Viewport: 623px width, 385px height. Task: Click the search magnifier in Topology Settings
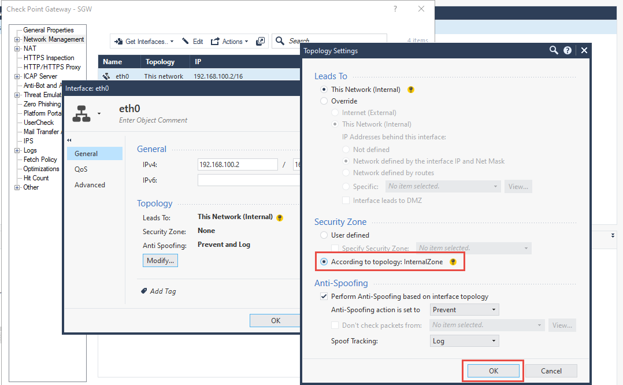coord(554,50)
